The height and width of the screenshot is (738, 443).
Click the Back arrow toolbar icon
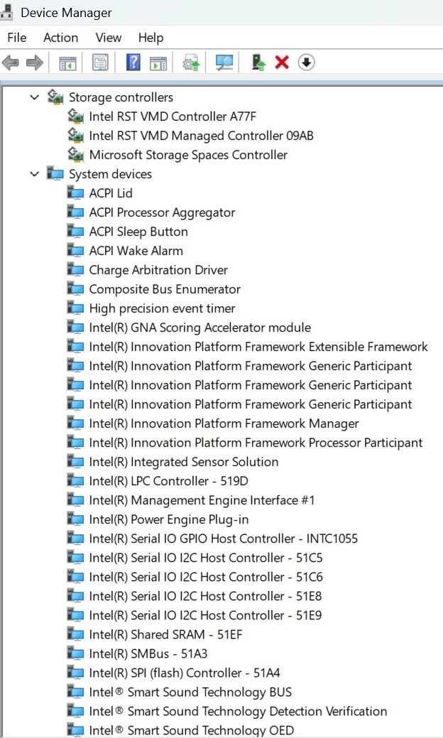tap(11, 62)
